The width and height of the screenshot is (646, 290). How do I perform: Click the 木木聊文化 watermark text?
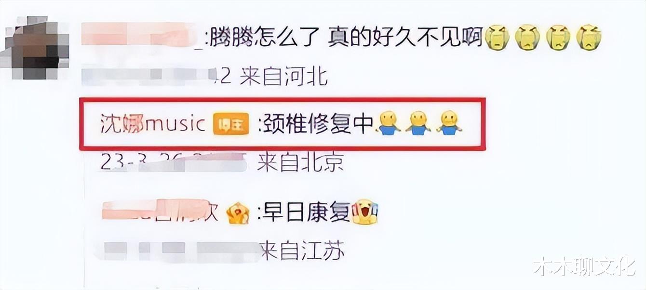click(584, 266)
